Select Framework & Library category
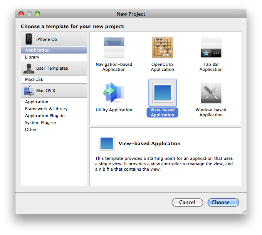The image size is (262, 235). click(x=54, y=109)
